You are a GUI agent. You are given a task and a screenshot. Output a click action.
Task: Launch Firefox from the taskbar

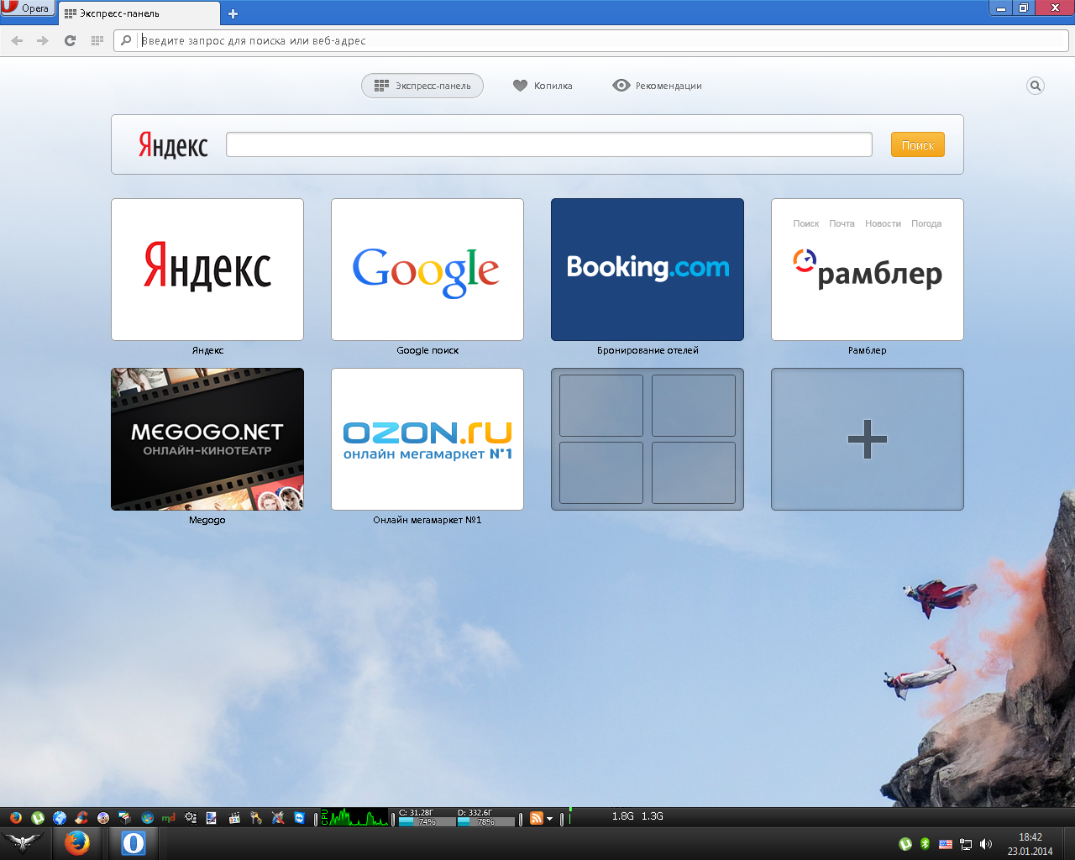[77, 843]
